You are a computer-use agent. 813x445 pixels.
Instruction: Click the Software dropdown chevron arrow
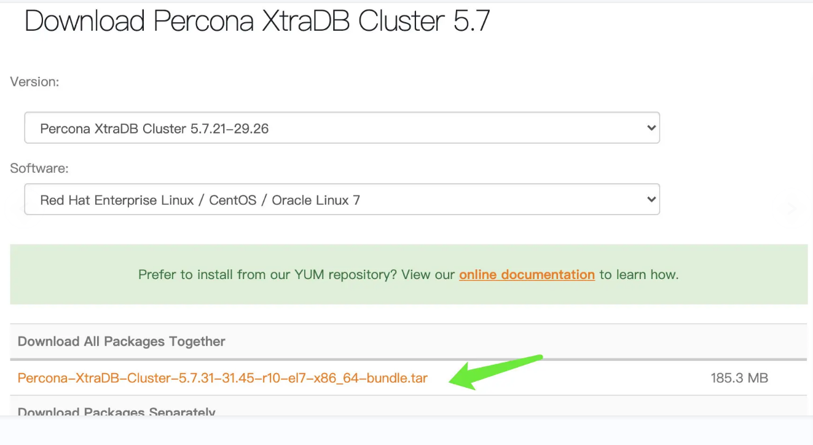651,199
